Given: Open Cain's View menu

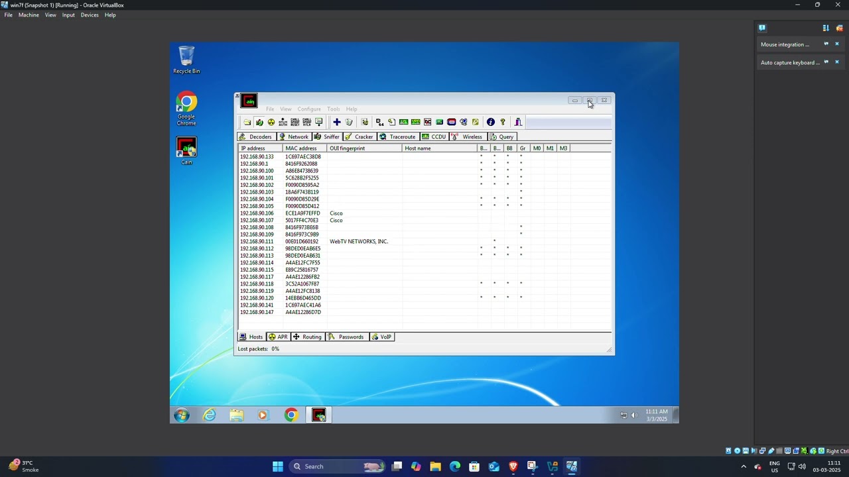Looking at the screenshot, I should click(x=285, y=109).
